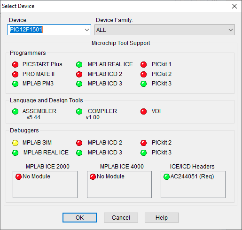This screenshot has height=230, width=242.
Task: Click the red indicator beside PRO MATE II
Action: click(16, 74)
